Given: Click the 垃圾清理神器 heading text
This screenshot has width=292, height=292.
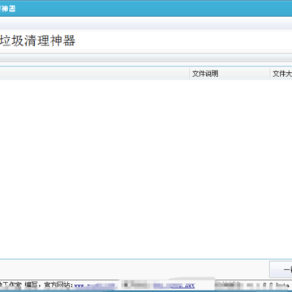Looking at the screenshot, I should [x=37, y=41].
